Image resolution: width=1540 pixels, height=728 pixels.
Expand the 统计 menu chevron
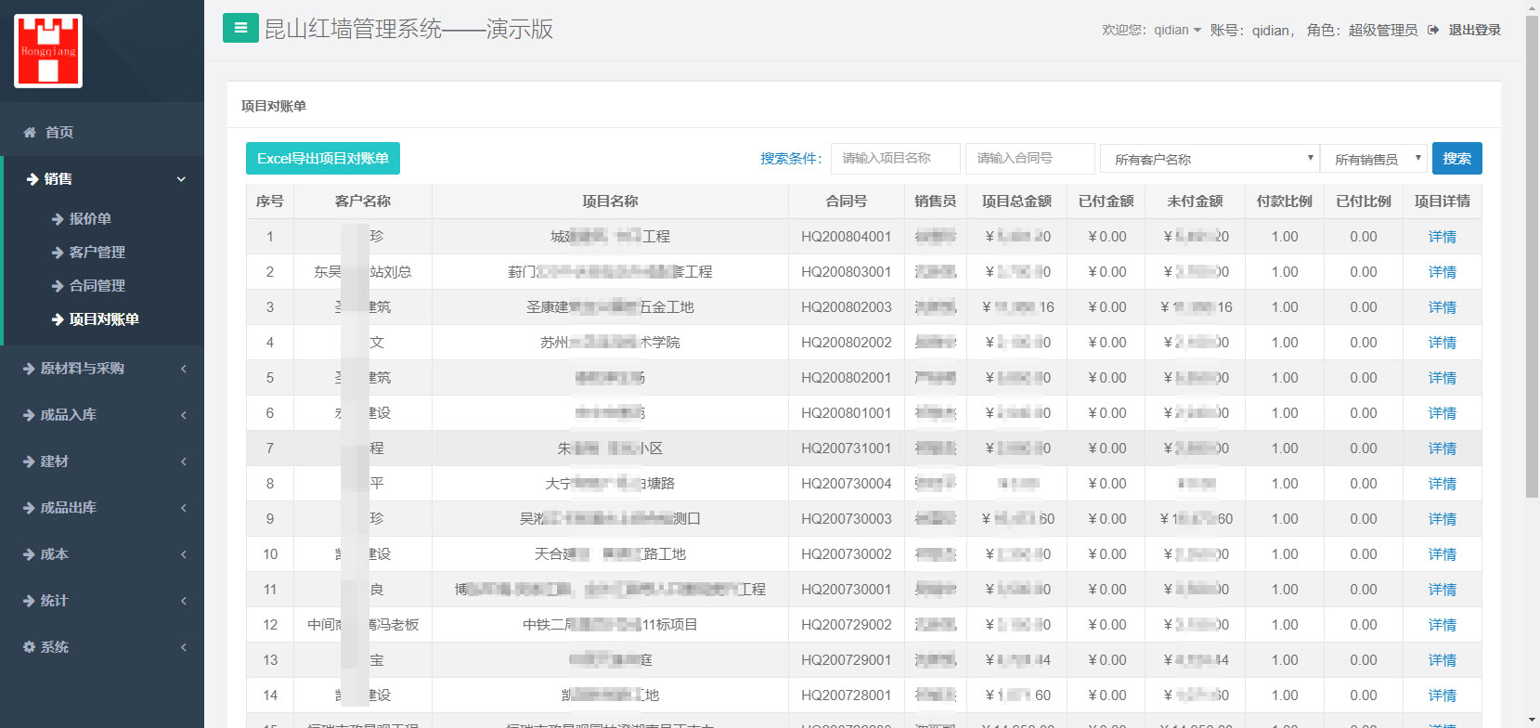184,601
